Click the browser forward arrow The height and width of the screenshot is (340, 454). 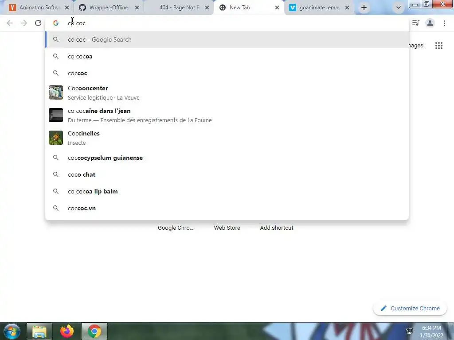(24, 23)
